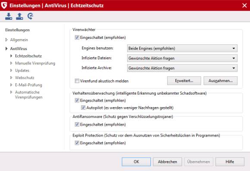The width and height of the screenshot is (250, 171).
Task: Toggle AntiRansomware Eingeschaltet checkbox
Action: point(77,124)
